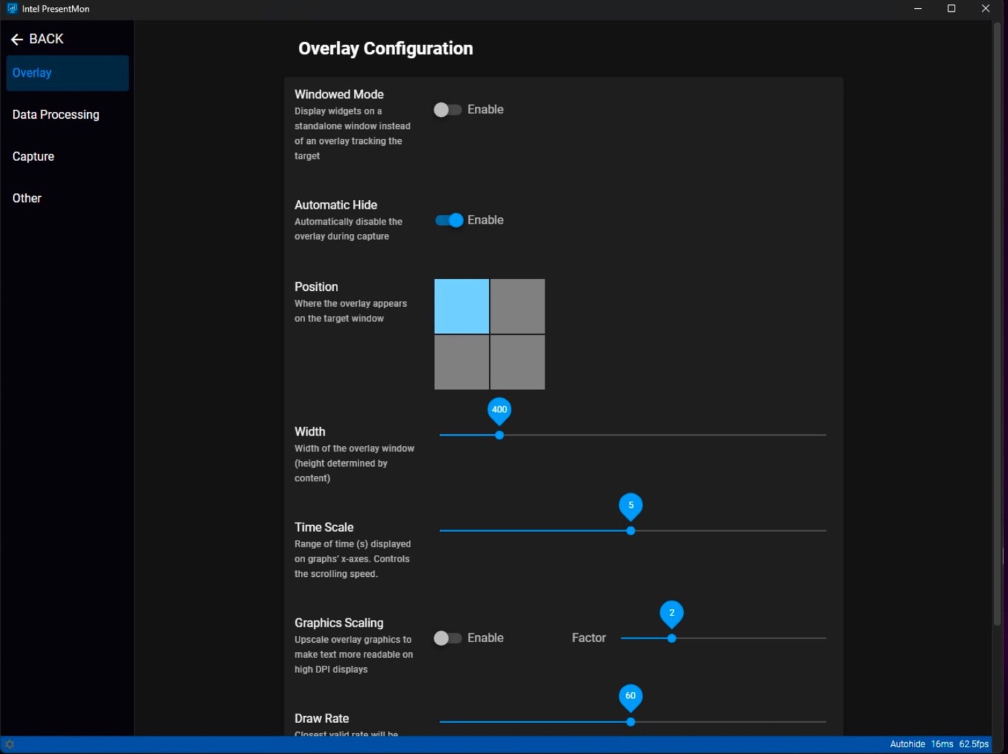Open the Data Processing section

[67, 115]
